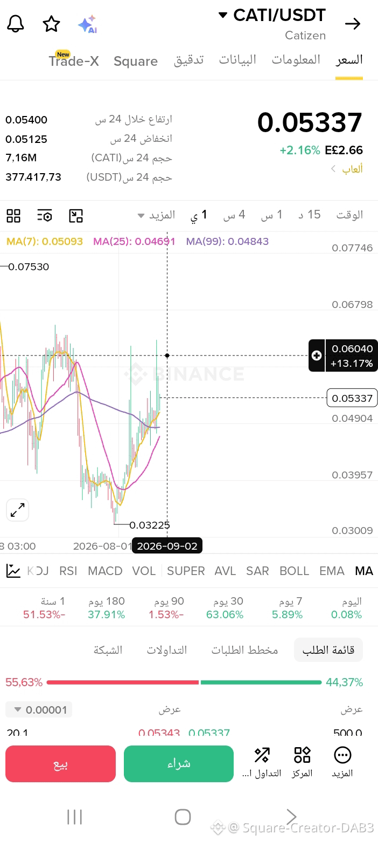
Task: Tap Android back navigation button
Action: tap(291, 817)
